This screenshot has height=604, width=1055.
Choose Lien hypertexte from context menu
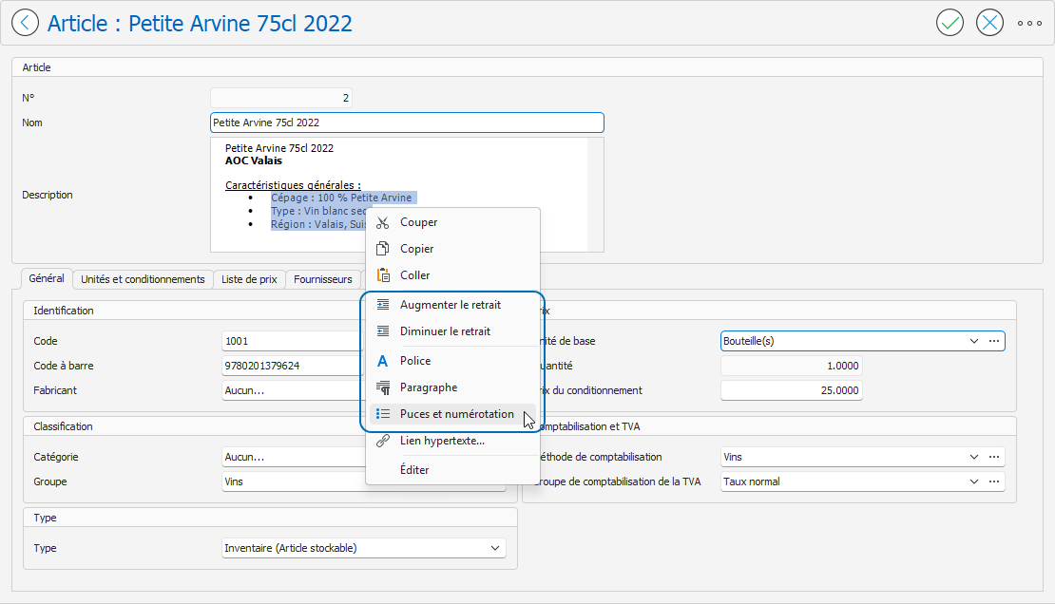click(x=442, y=441)
